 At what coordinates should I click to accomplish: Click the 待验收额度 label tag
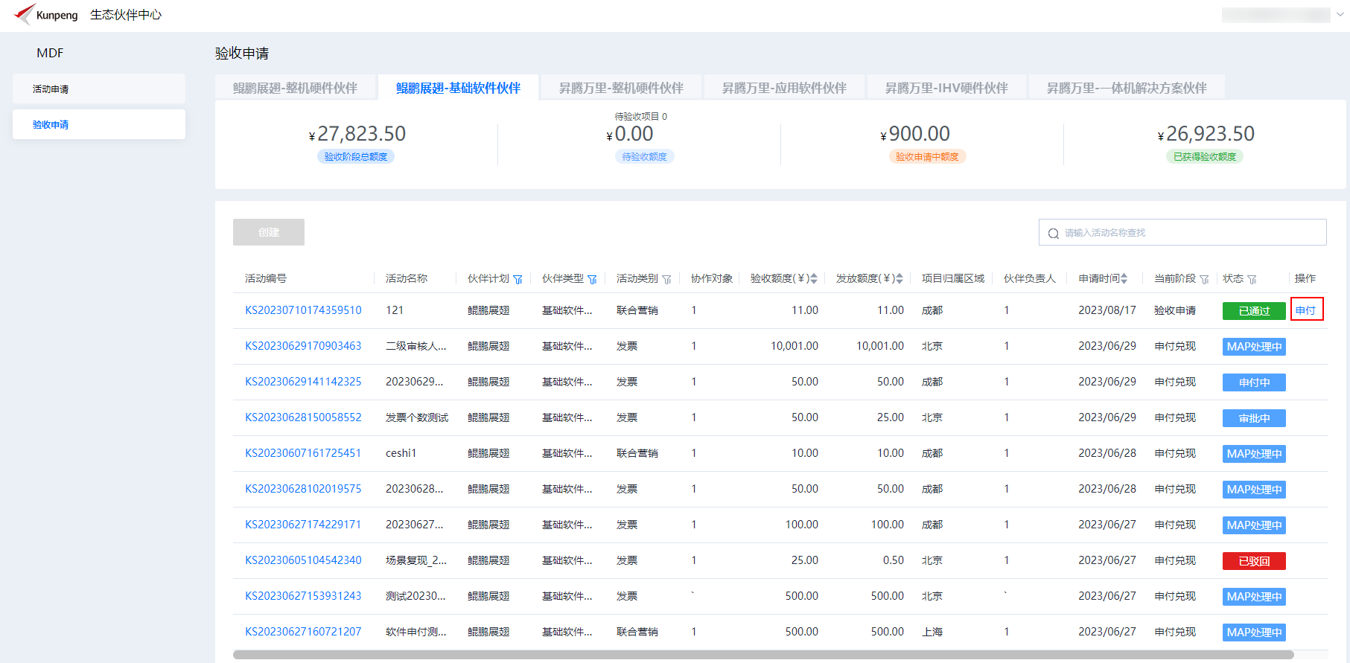[x=644, y=156]
